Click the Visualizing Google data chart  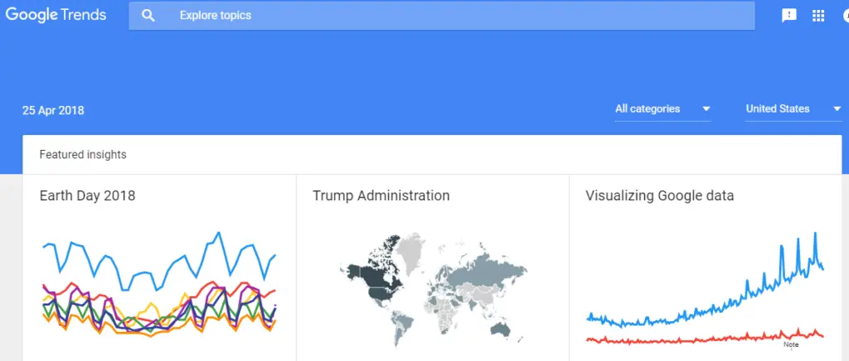click(705, 287)
